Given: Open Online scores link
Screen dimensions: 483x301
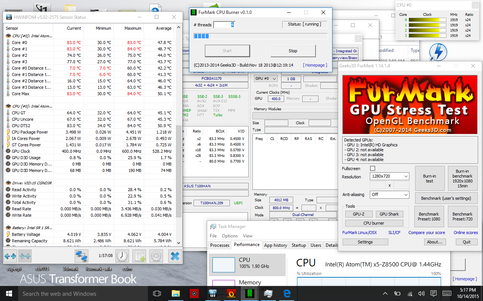Looking at the screenshot, I should pyautogui.click(x=466, y=233).
